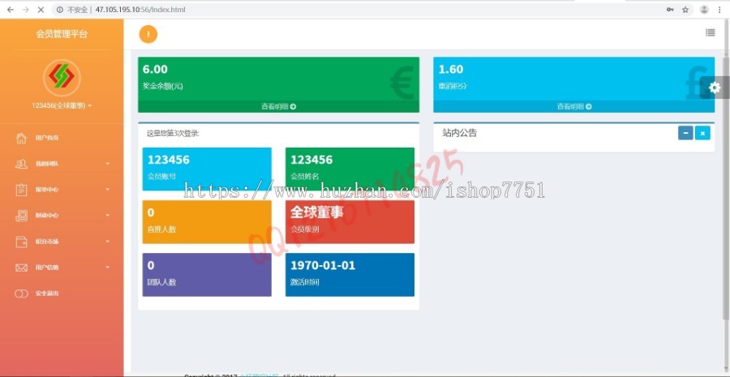Click the 这是您第3次登录 text
This screenshot has height=377, width=730.
click(x=174, y=134)
